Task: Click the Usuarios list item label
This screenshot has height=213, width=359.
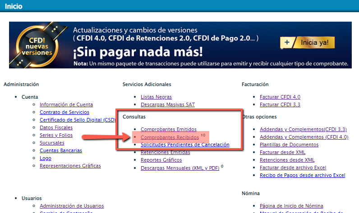Action: coord(32,198)
